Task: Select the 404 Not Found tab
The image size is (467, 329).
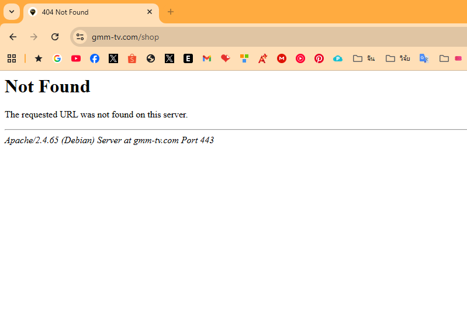Action: 91,12
